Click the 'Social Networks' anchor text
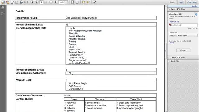199x112 pixels. point(76,36)
